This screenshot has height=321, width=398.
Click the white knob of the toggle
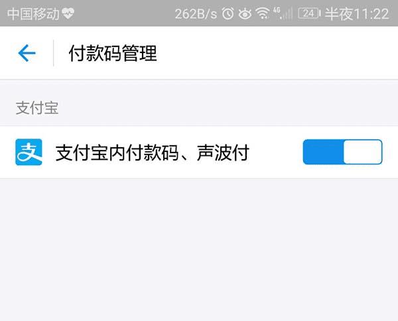tap(362, 152)
